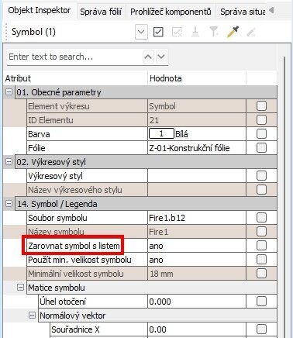Tick the checkbox in the Barva row
Screen dimensions: 293x338
[261, 134]
